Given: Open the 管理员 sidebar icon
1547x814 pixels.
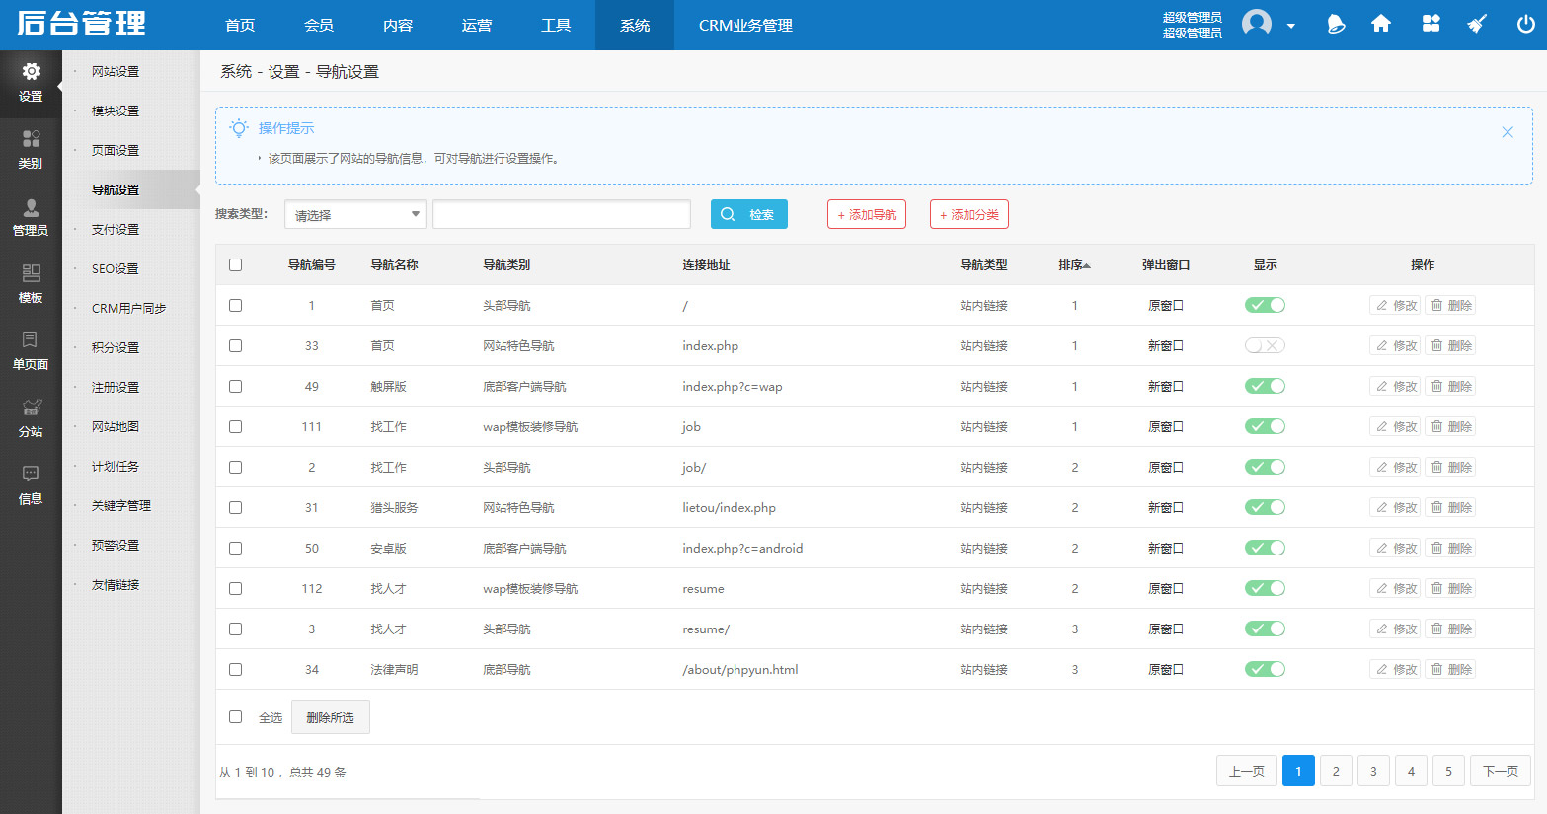Looking at the screenshot, I should [31, 207].
